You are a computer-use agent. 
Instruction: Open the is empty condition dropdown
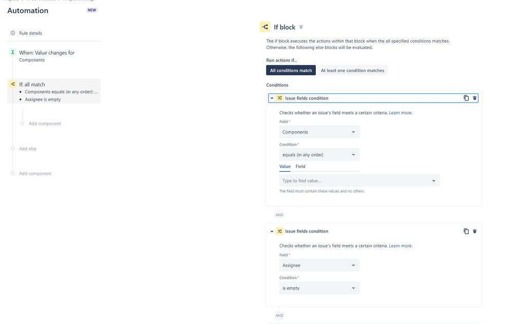(319, 288)
